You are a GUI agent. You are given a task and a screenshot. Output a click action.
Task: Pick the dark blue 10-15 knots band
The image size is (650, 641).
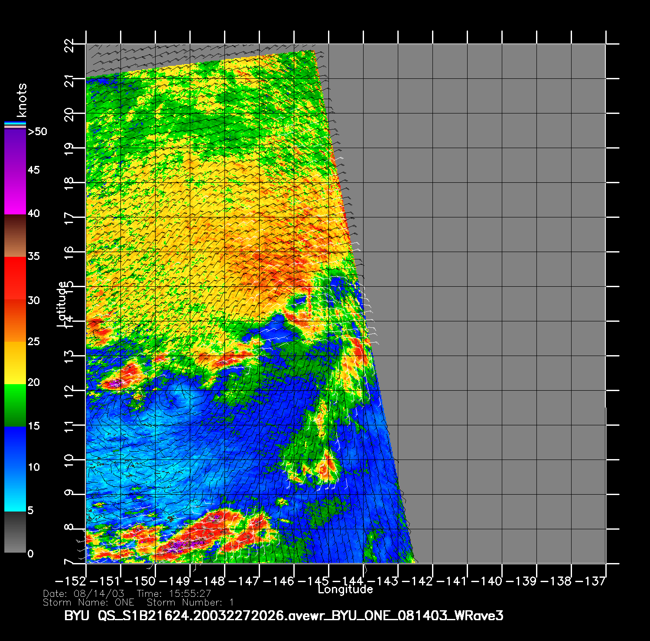pyautogui.click(x=15, y=447)
